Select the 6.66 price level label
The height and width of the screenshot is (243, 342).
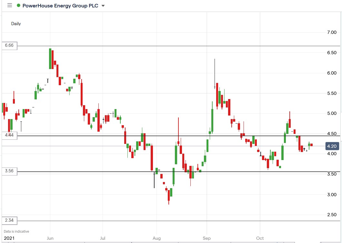(9, 46)
